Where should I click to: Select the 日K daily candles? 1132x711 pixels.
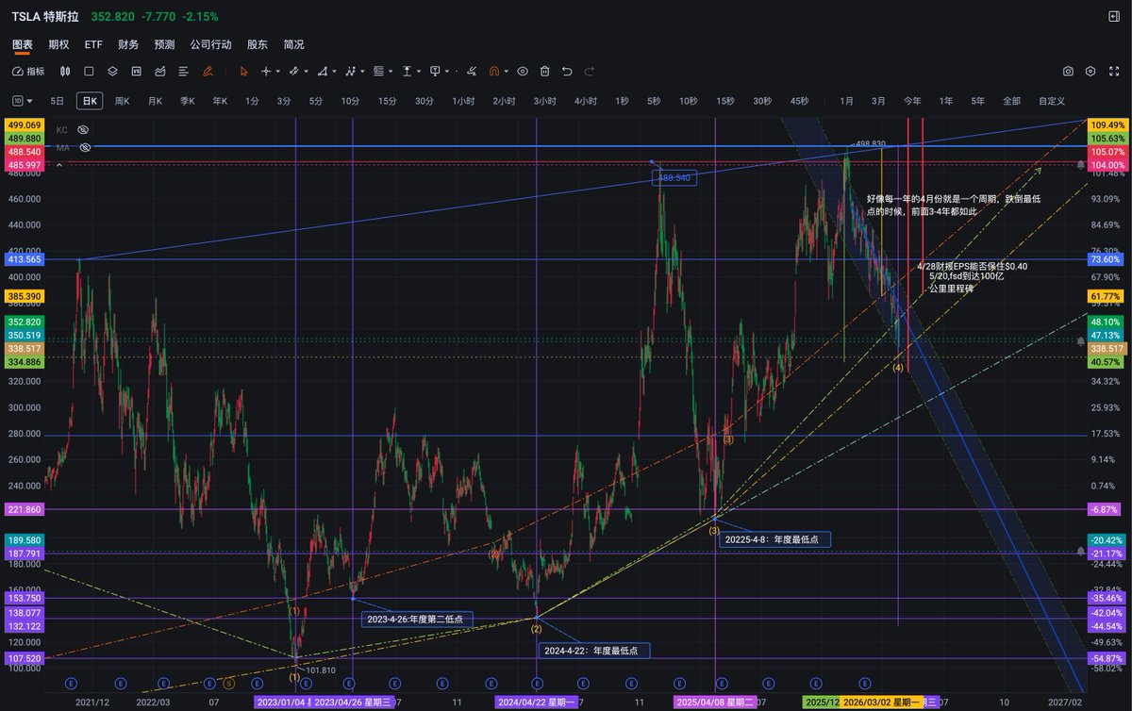(90, 101)
